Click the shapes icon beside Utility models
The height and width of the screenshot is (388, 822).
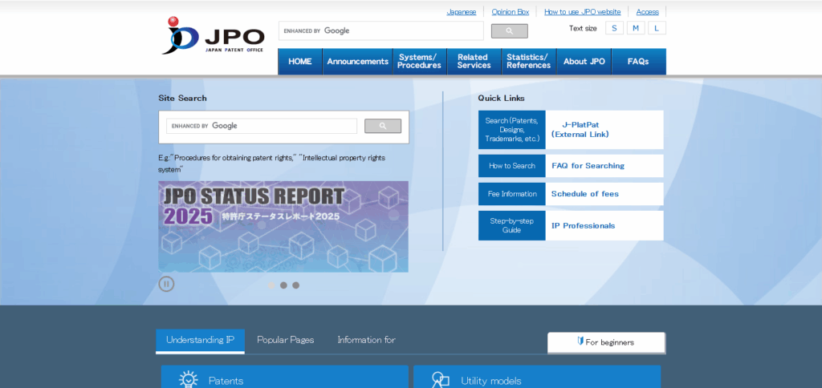441,380
